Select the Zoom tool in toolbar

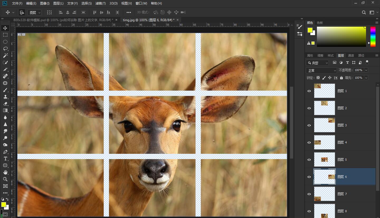point(5,179)
